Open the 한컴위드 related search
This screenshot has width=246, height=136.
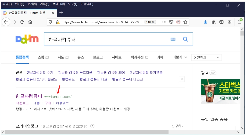68,79
